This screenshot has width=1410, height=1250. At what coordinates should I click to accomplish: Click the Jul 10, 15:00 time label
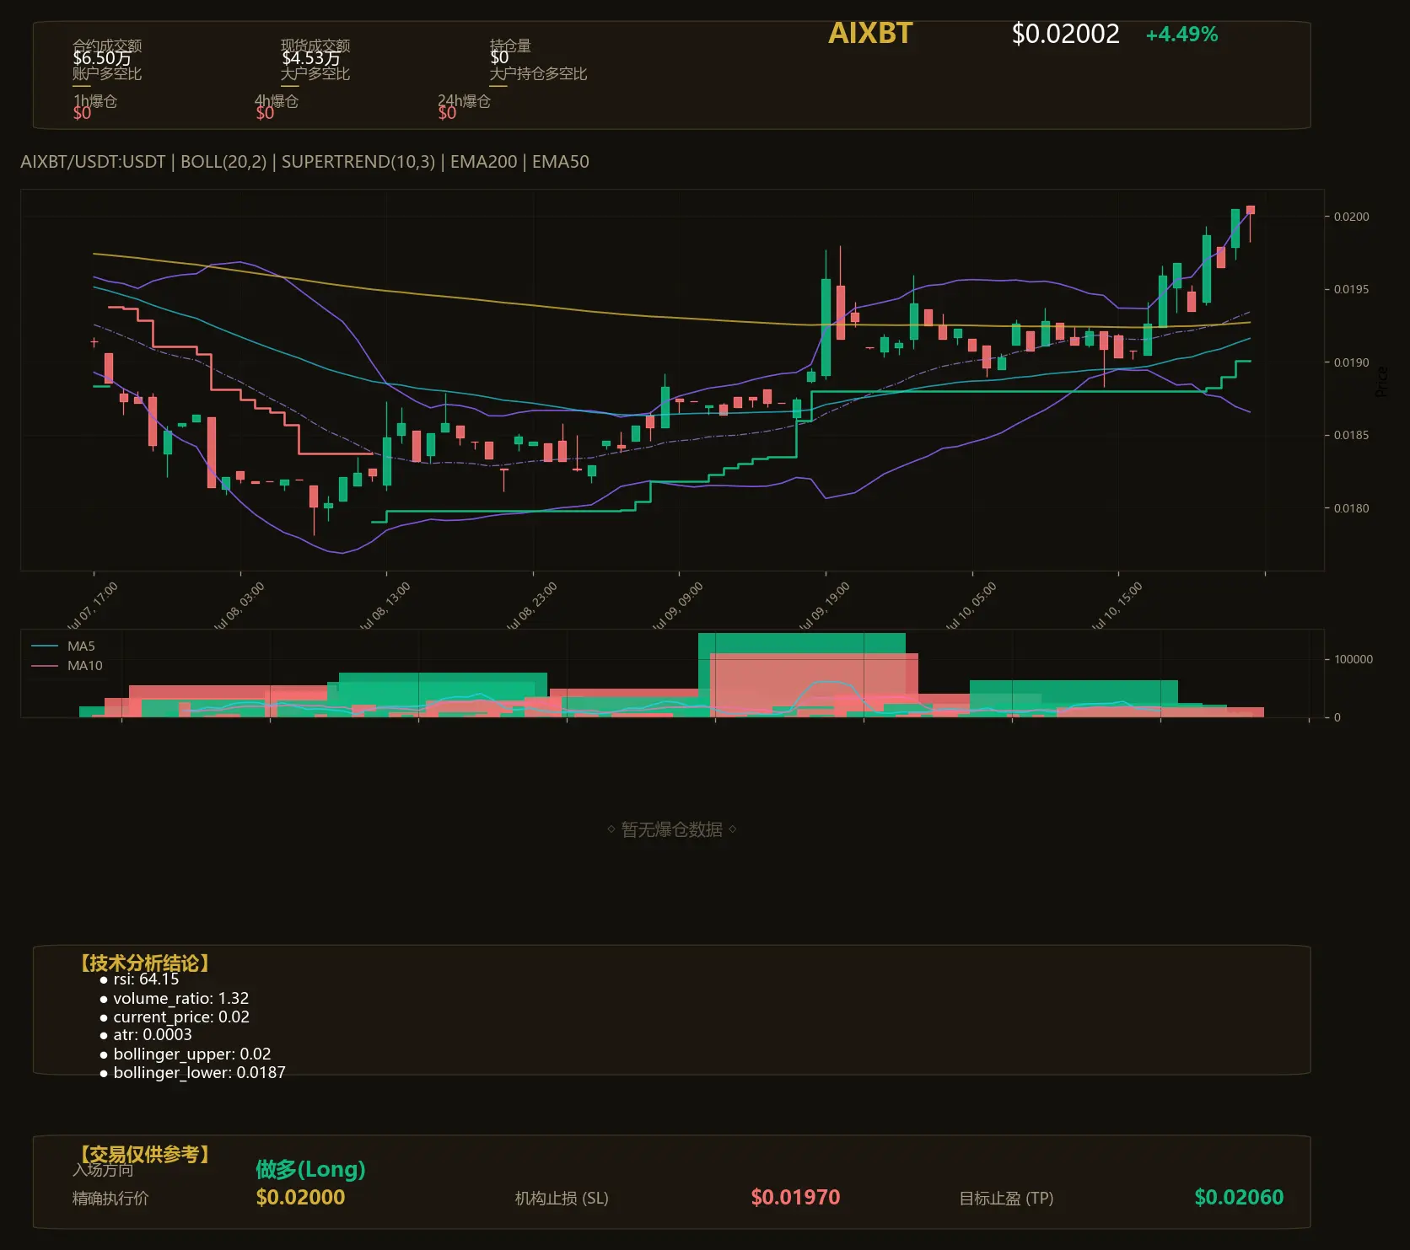coord(1117,605)
